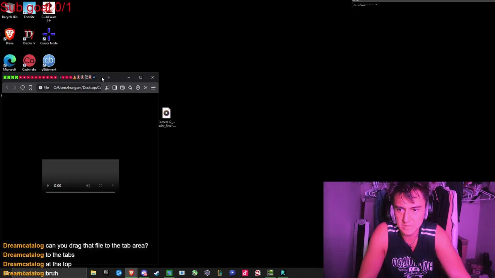The width and height of the screenshot is (495, 278).
Task: Select the qBittorrent desktop shortcut
Action: [49, 63]
